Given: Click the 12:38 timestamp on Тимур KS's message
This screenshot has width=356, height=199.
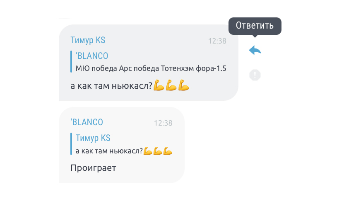Looking at the screenshot, I should pyautogui.click(x=217, y=41).
